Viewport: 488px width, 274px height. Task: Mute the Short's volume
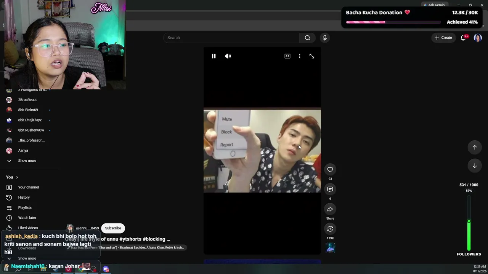point(228,56)
